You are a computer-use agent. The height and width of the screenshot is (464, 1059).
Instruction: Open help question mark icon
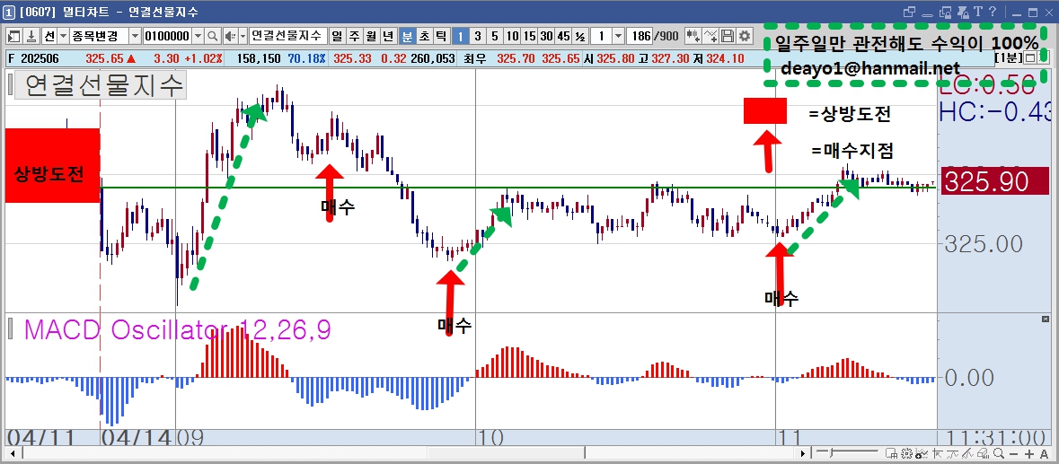(993, 12)
